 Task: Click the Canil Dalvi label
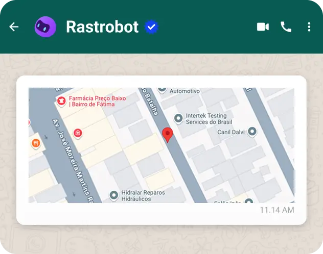pyautogui.click(x=231, y=132)
